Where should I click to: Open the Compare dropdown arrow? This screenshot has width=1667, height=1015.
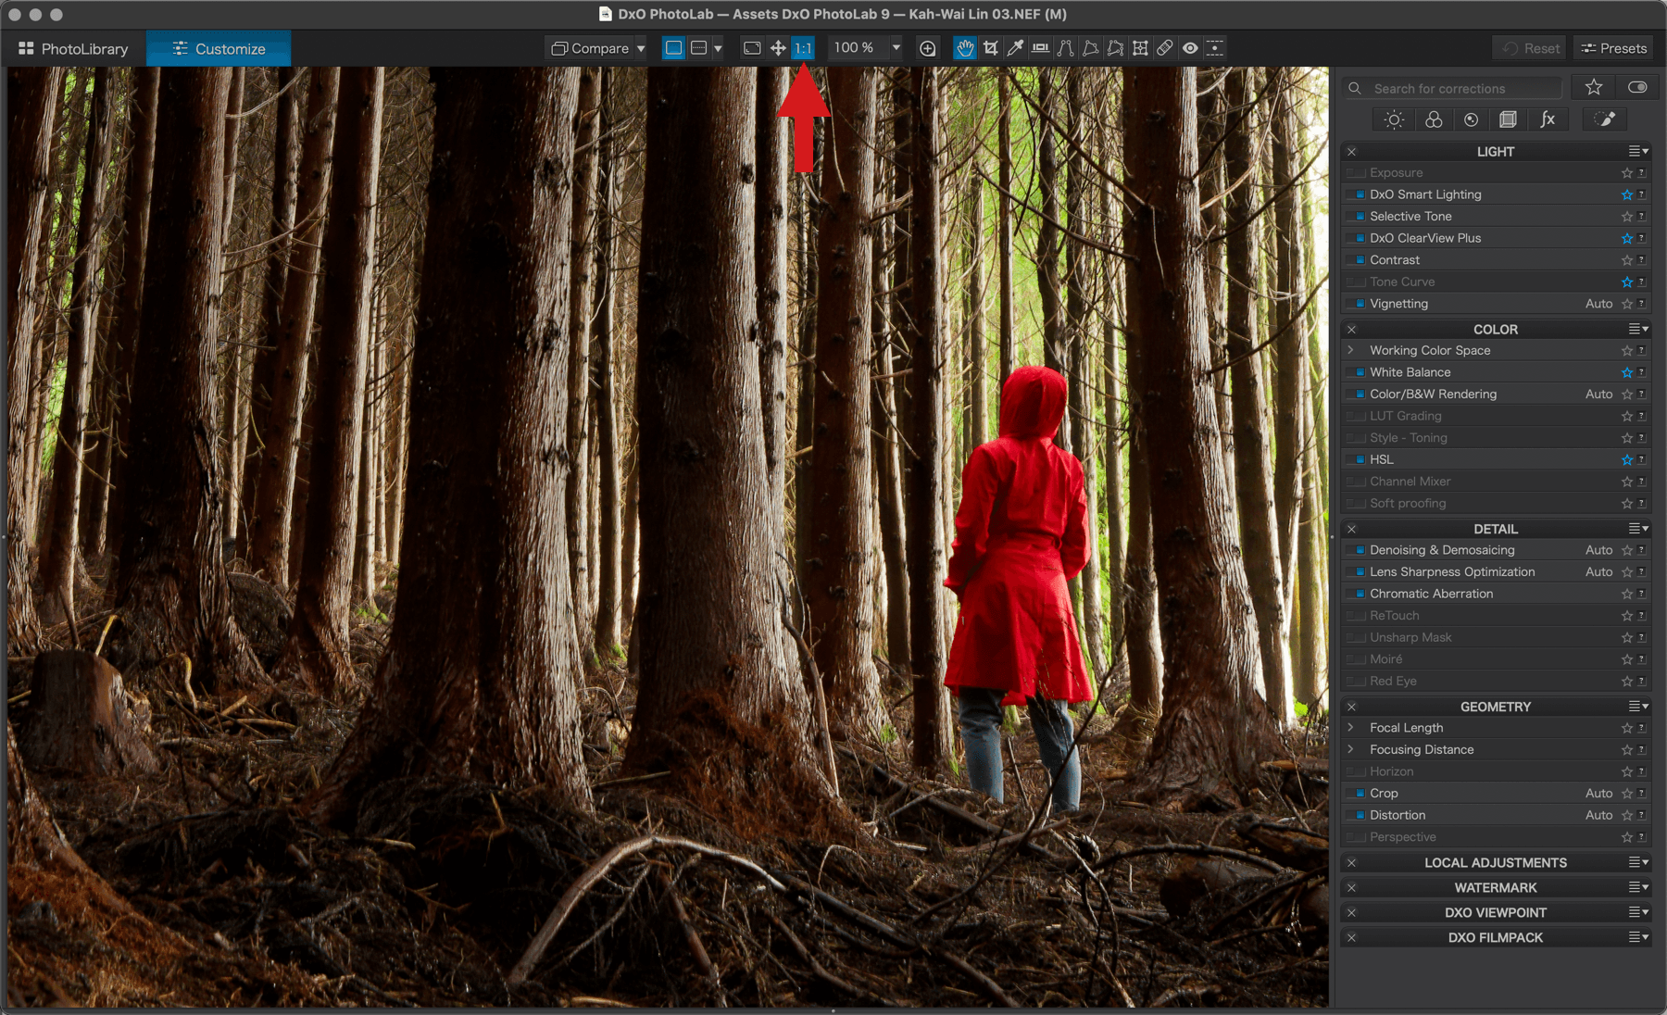[x=641, y=48]
